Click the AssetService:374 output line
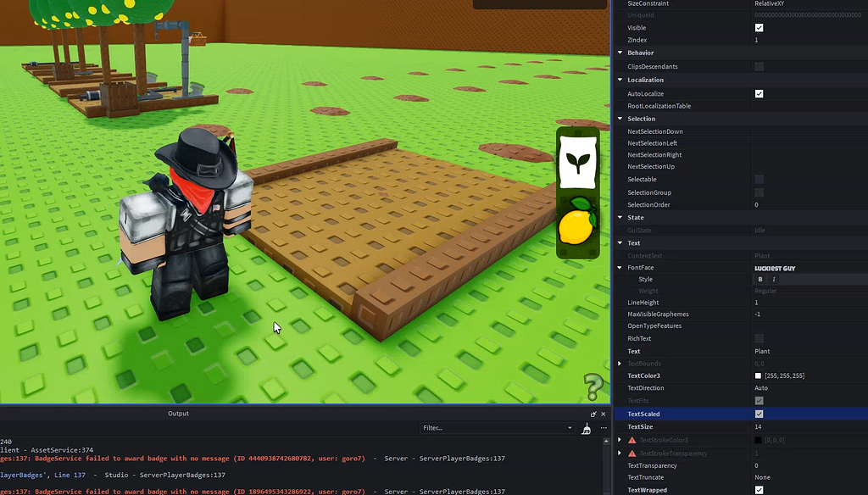The width and height of the screenshot is (868, 495). click(x=47, y=450)
